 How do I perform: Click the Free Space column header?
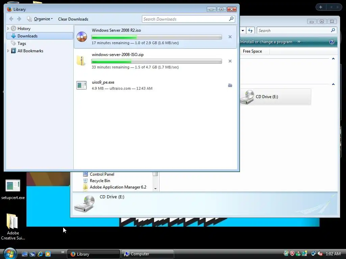252,51
